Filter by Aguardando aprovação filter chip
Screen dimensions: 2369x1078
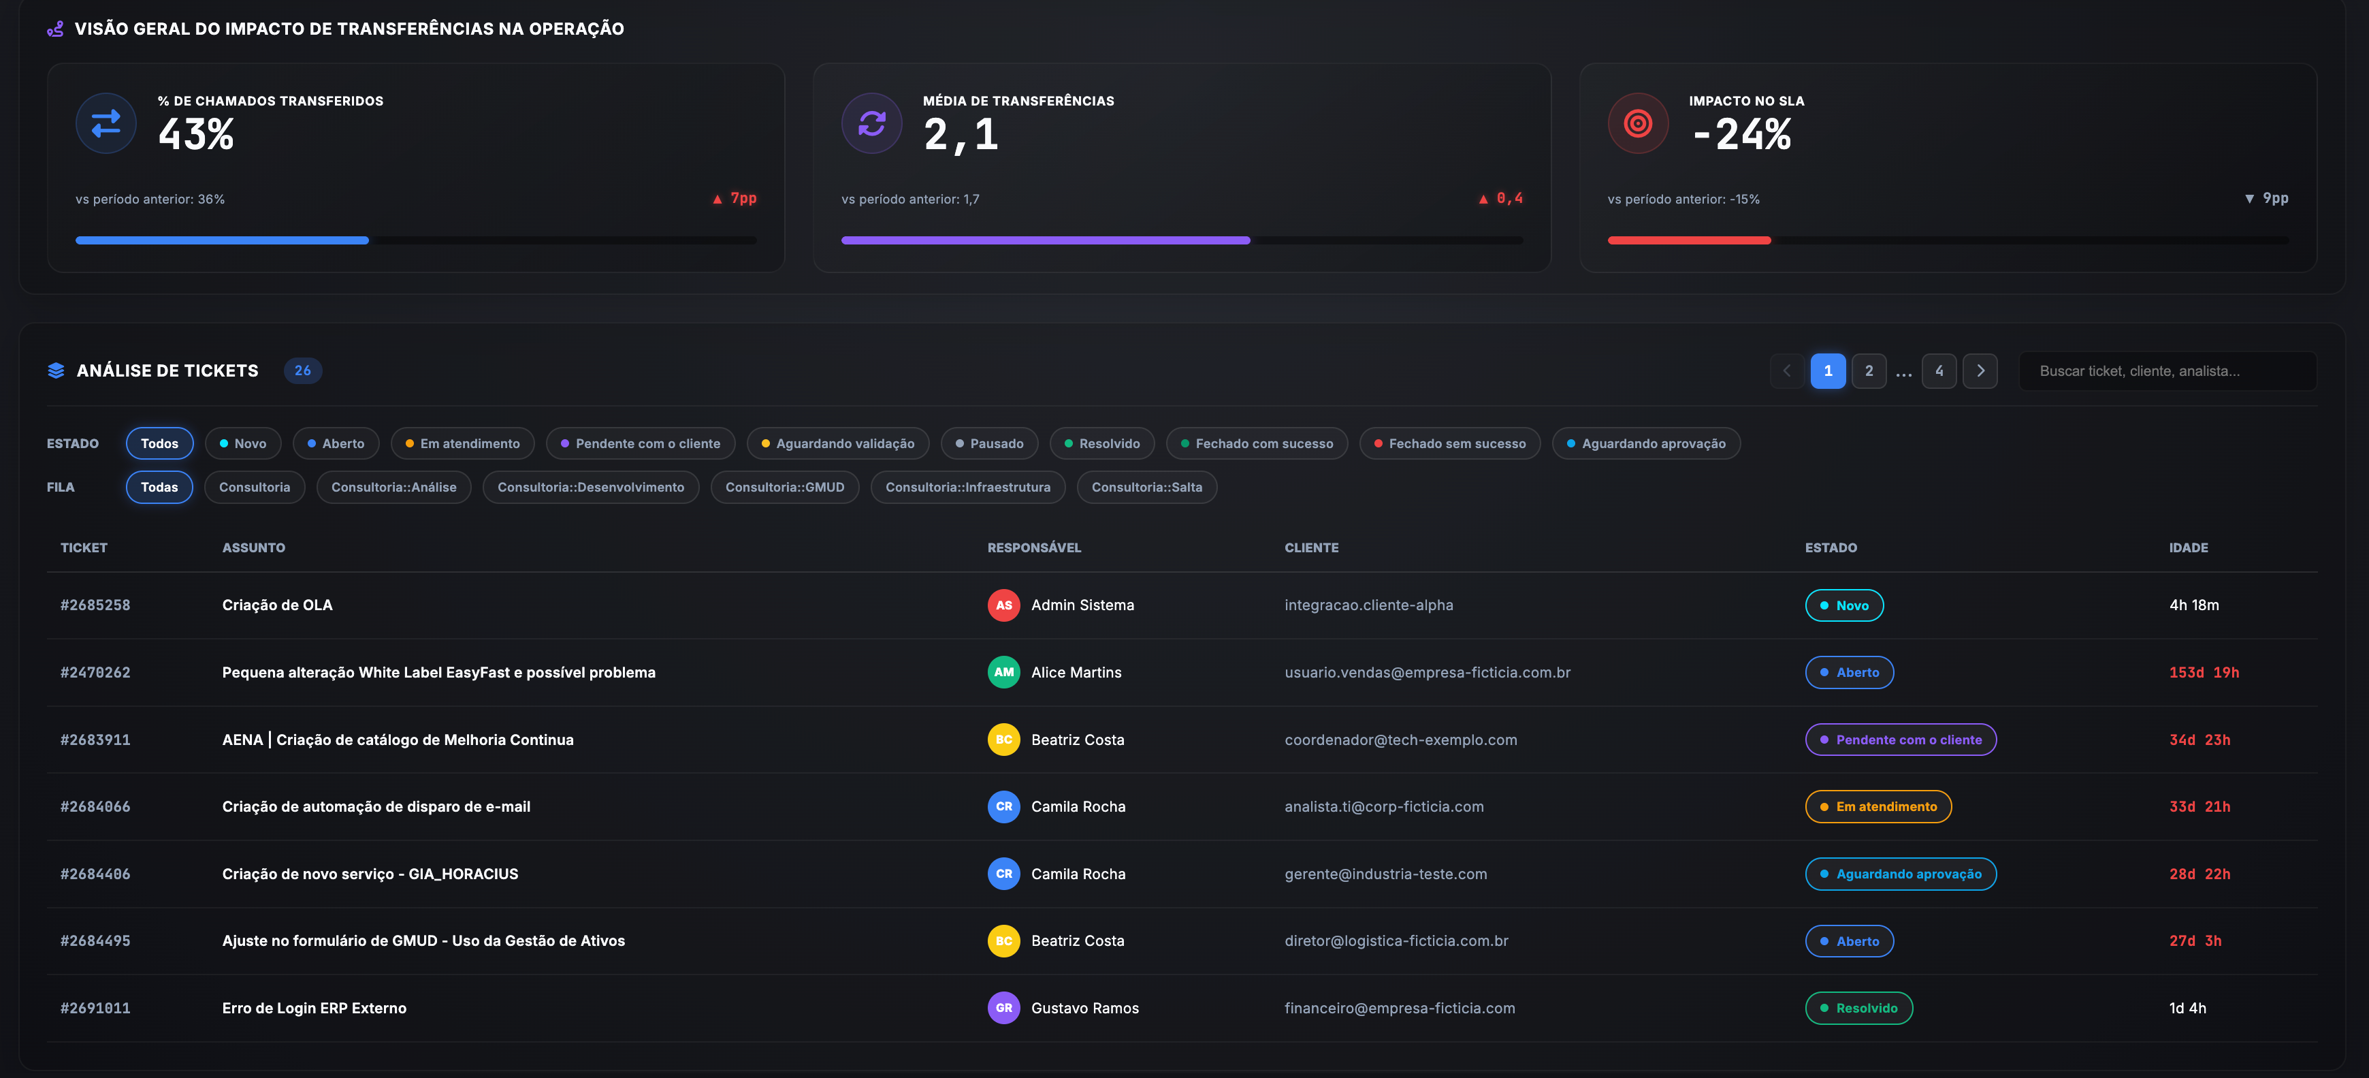click(1646, 443)
